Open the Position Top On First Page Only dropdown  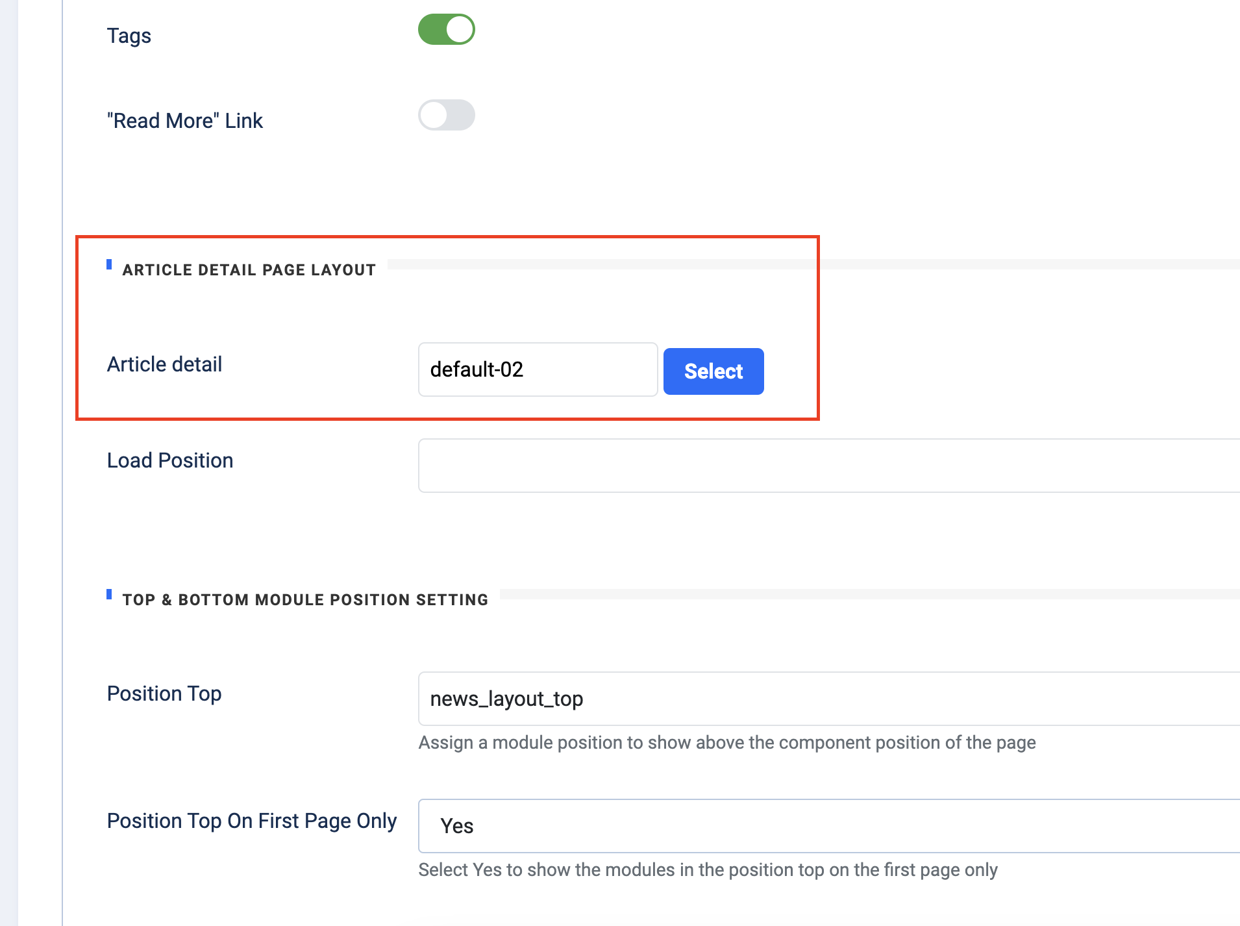pyautogui.click(x=828, y=826)
